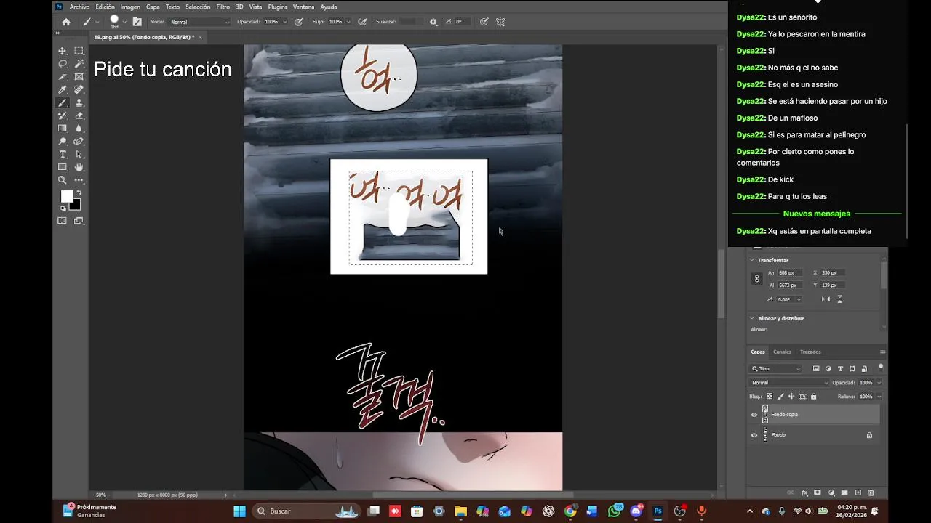This screenshot has width=931, height=523.
Task: Open the Ventana menu
Action: [x=303, y=7]
